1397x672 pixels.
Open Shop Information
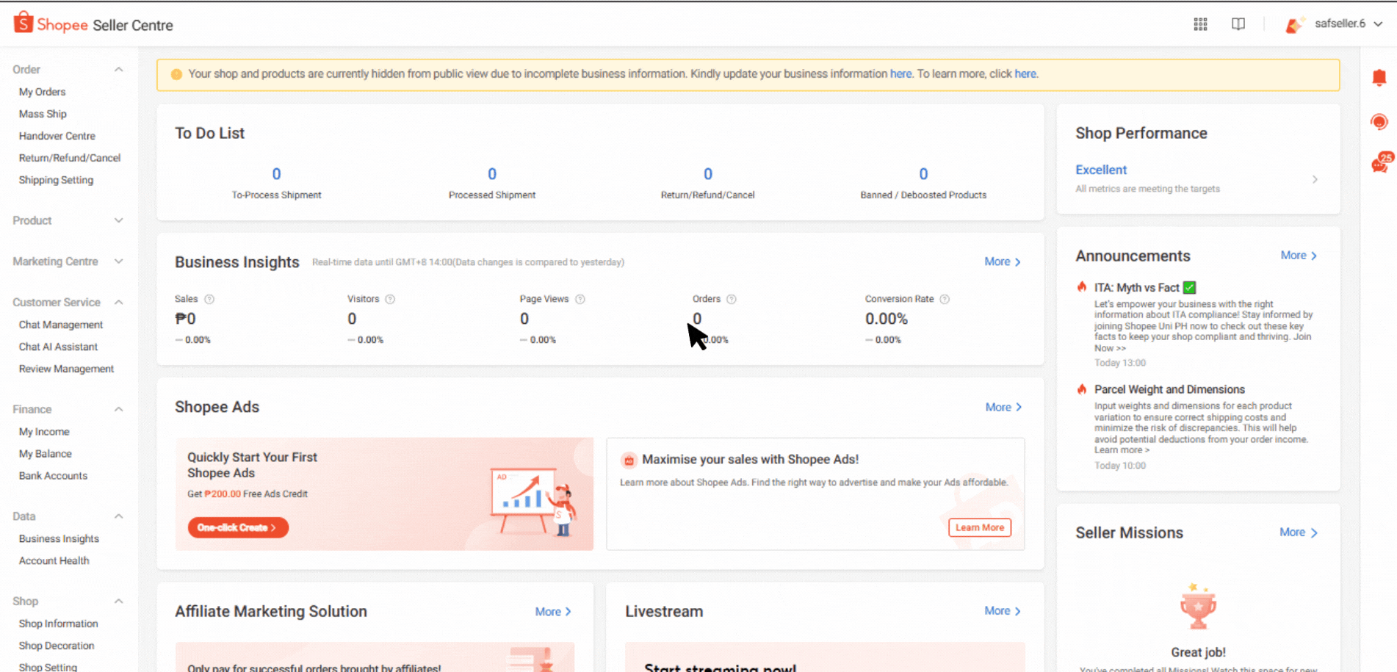pos(58,624)
